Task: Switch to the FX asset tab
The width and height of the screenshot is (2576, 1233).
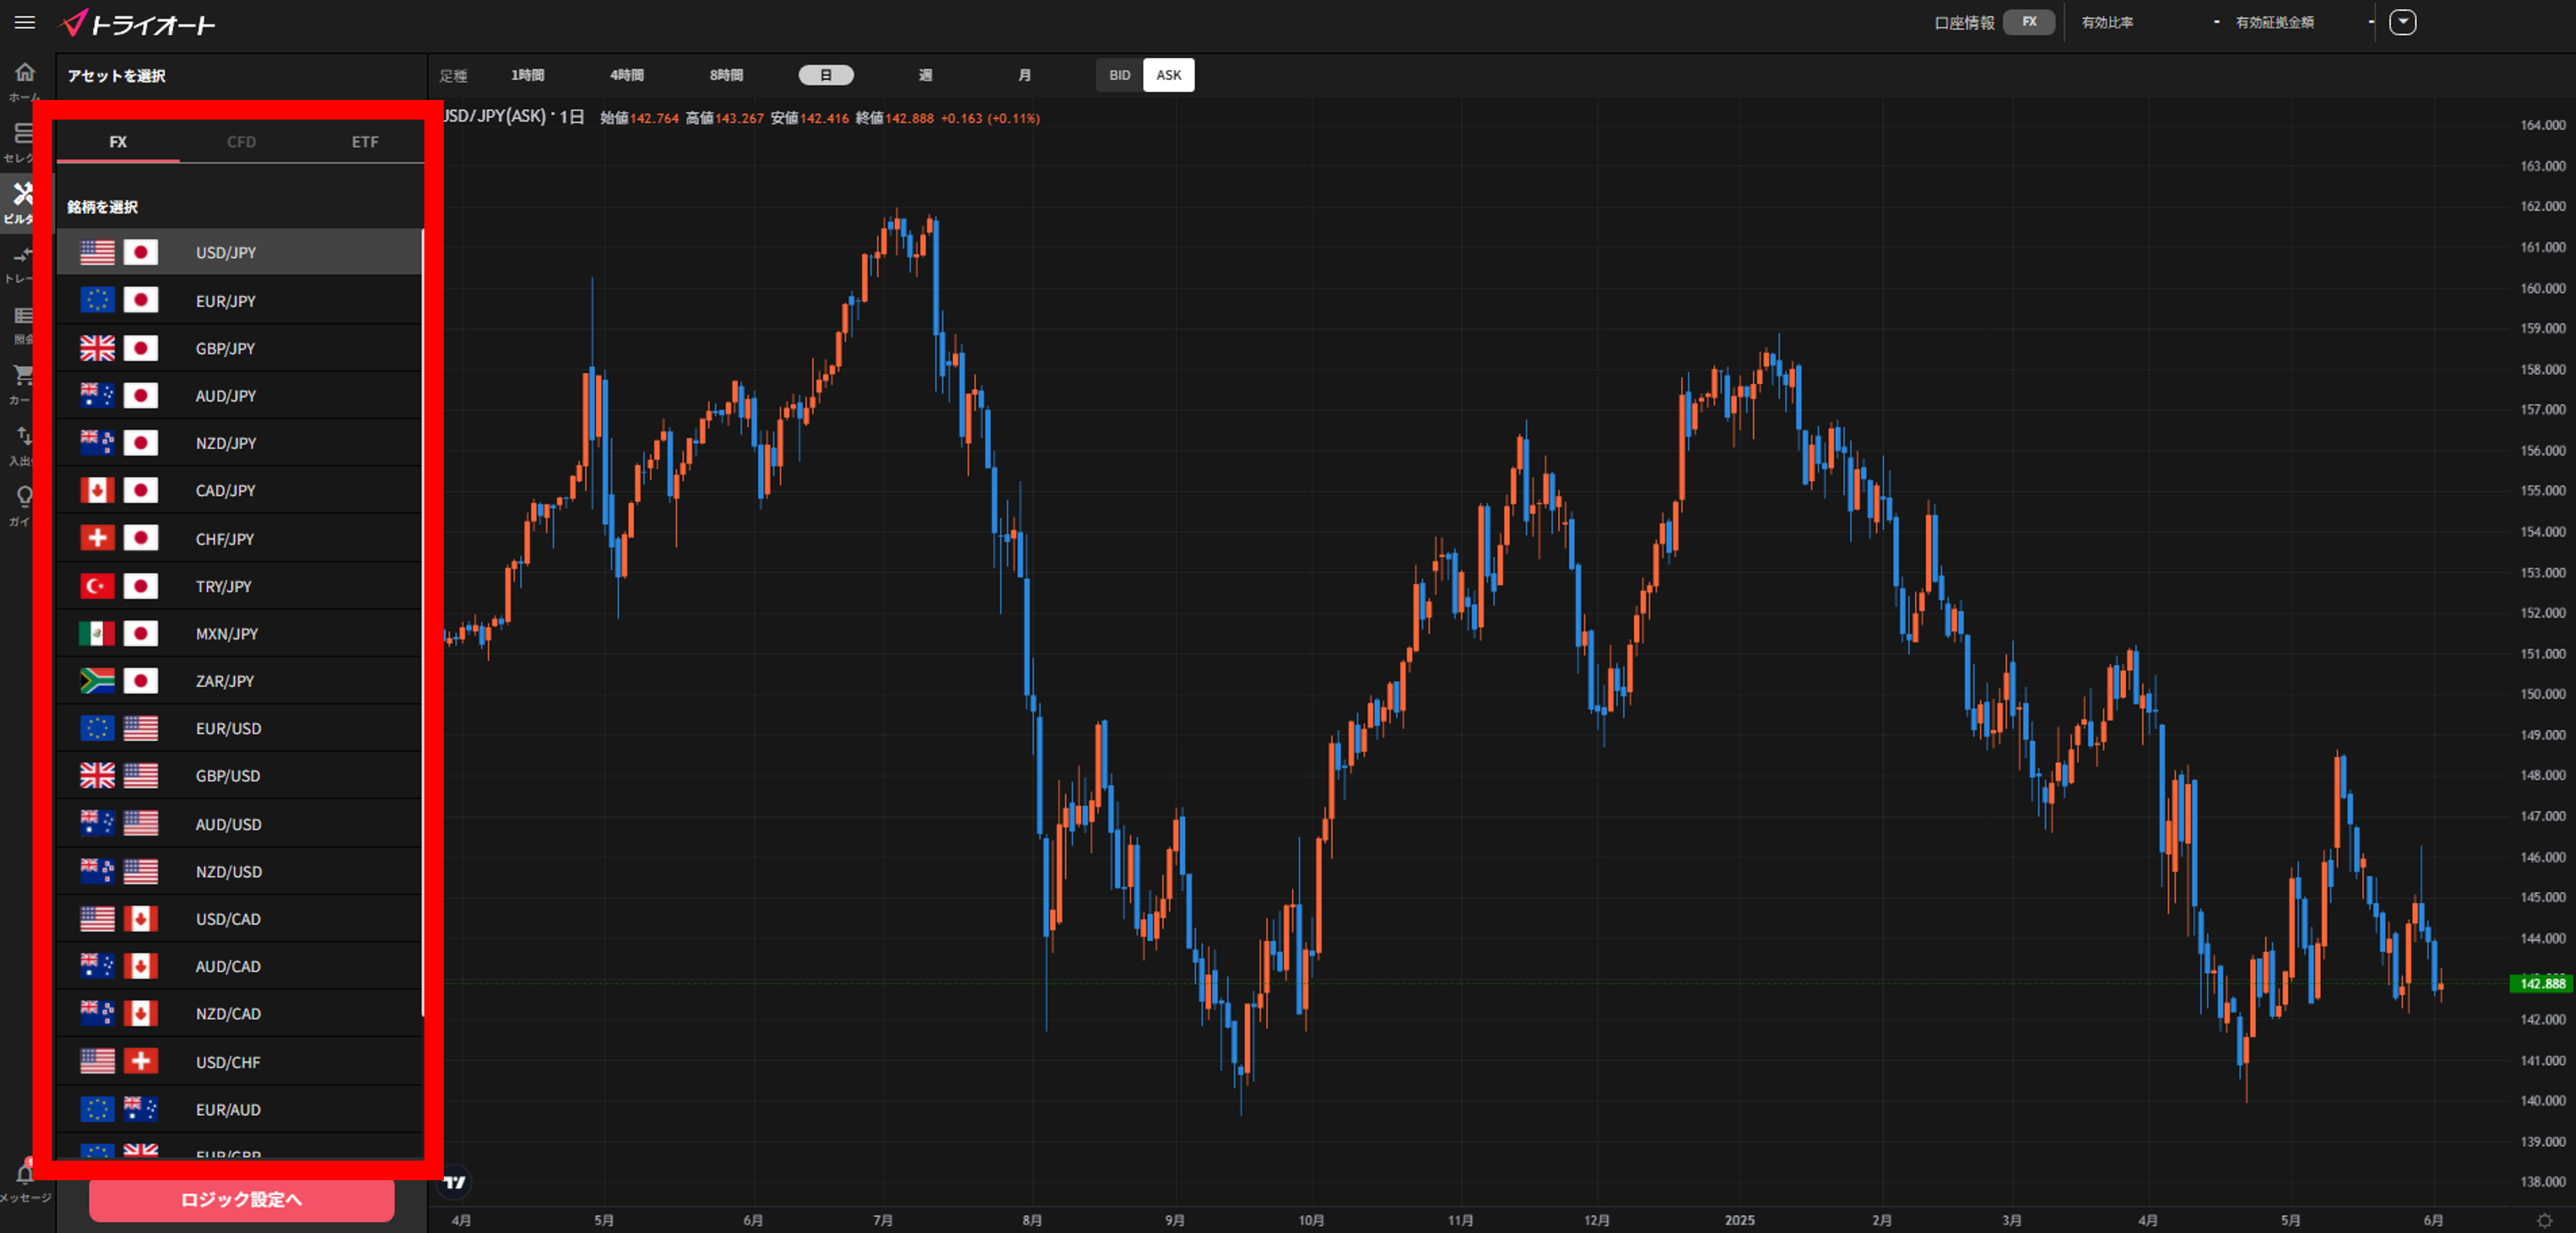Action: (x=118, y=142)
